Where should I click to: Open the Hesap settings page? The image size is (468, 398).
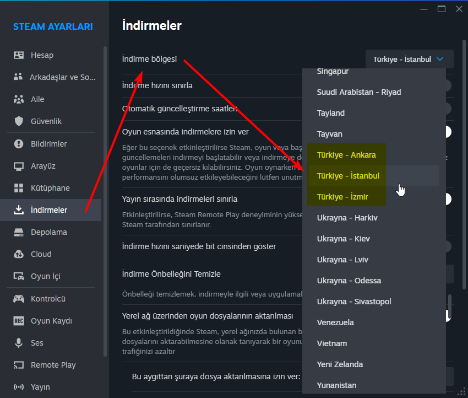(x=51, y=55)
